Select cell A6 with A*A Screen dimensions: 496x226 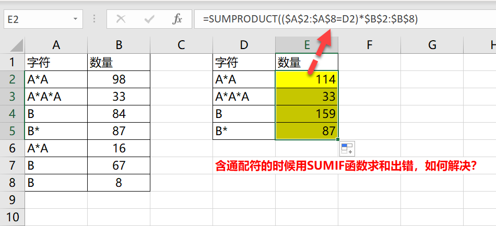(x=56, y=148)
